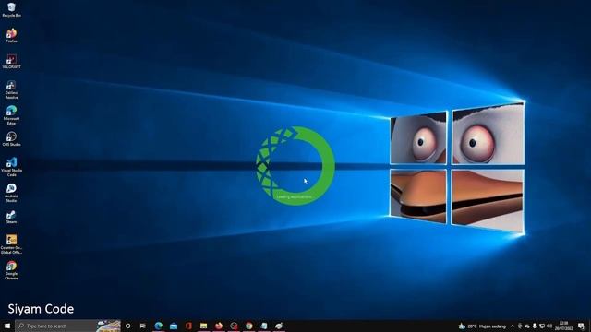Select the VALORANT desktop shortcut
591x332 pixels.
tap(11, 62)
